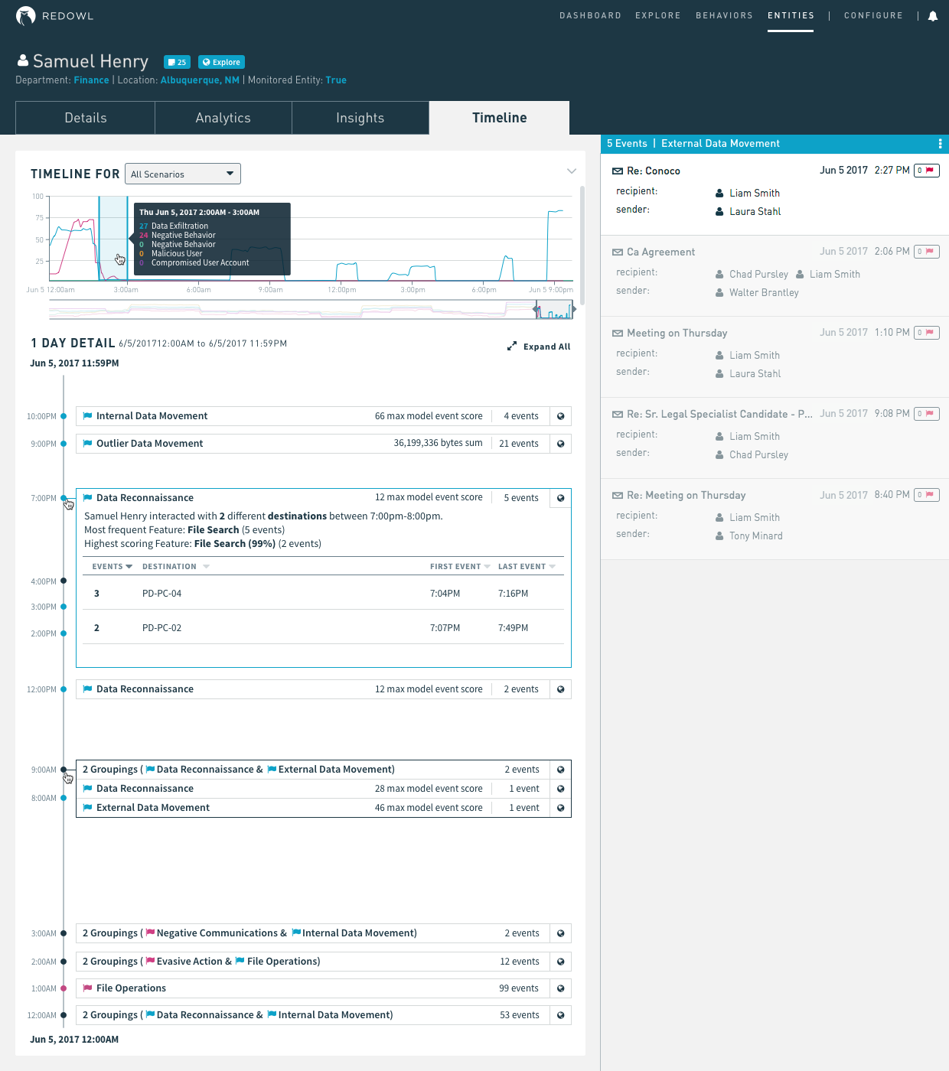Click globe icon on File Operations row
949x1071 pixels.
point(561,988)
